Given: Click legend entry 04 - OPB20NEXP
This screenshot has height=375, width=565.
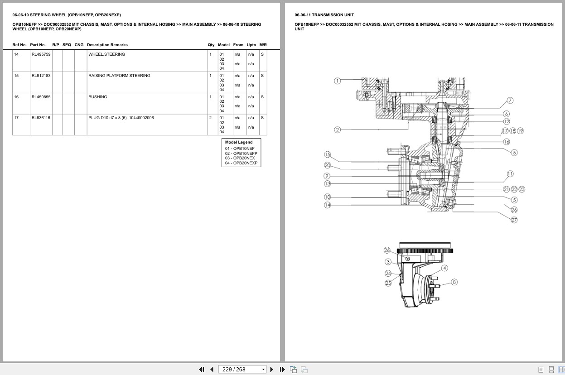Looking at the screenshot, I should tap(241, 163).
